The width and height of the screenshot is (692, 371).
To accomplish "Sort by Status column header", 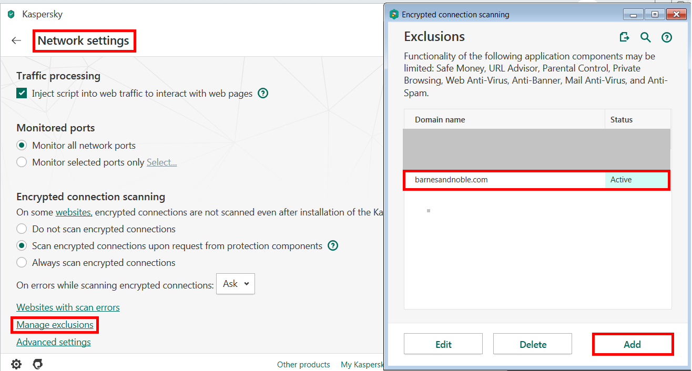I will tap(638, 119).
